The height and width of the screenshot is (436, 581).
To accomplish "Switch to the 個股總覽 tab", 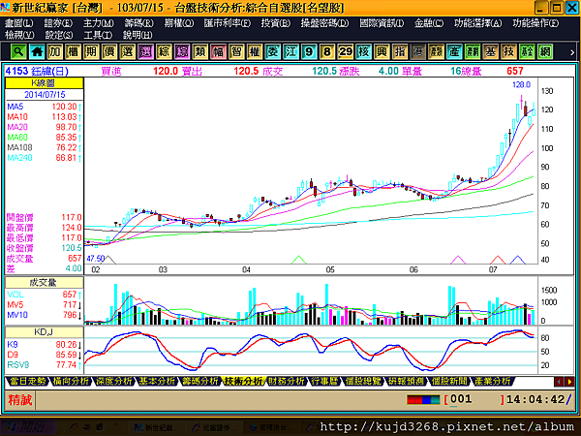I will (x=363, y=381).
